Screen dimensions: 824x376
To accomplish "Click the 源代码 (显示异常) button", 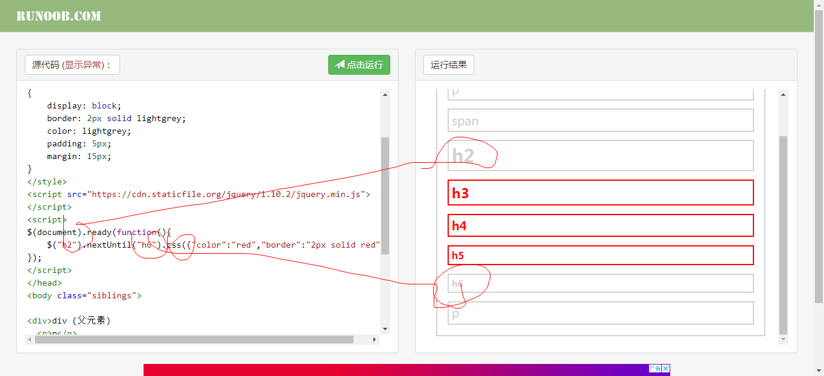I will (x=72, y=65).
